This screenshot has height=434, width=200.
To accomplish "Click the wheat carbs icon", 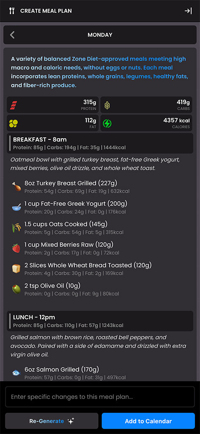I will coord(107,105).
